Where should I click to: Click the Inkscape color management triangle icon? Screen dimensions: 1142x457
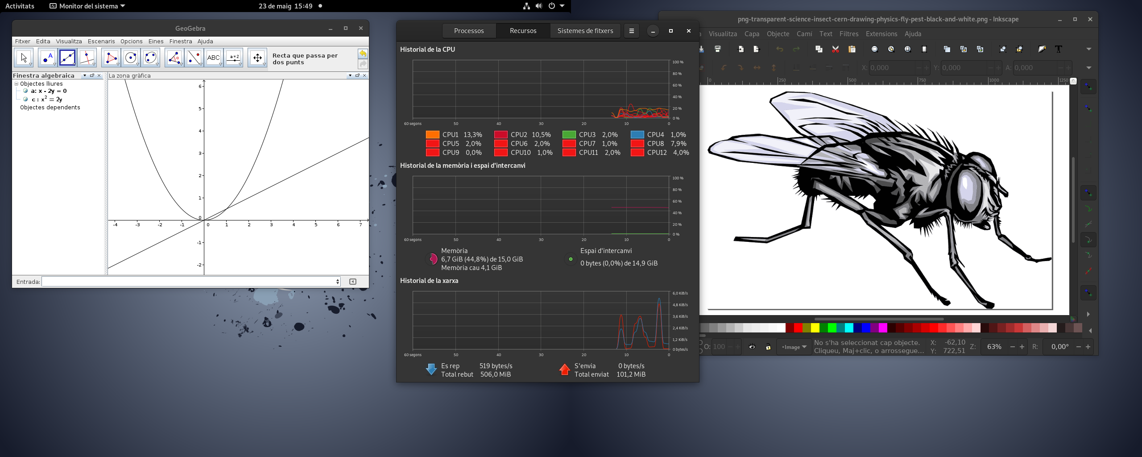[x=1073, y=319]
